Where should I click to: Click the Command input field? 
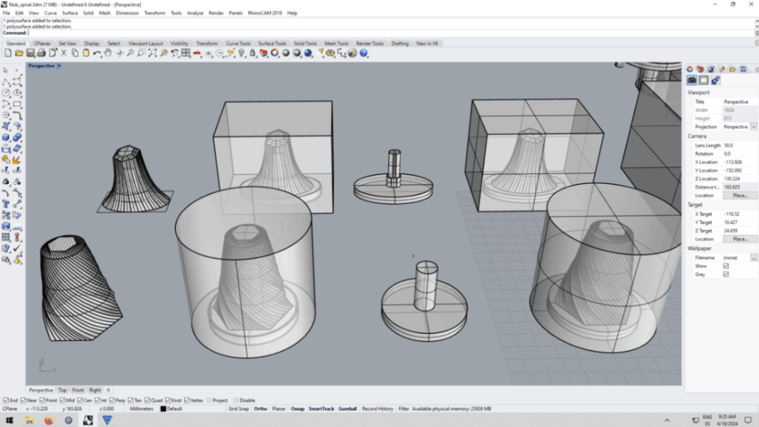[x=391, y=33]
